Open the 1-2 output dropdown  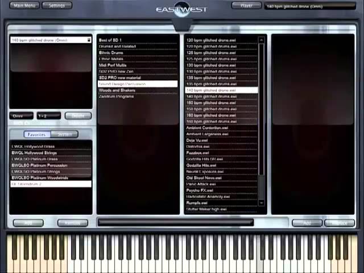[x=49, y=115]
